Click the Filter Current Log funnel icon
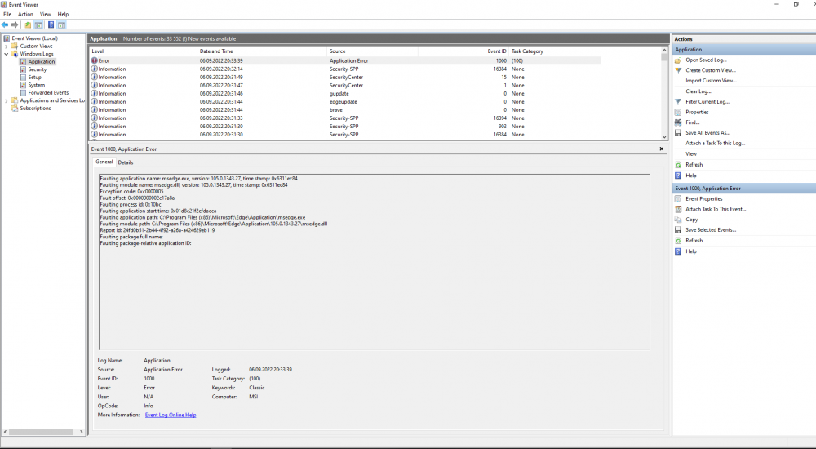This screenshot has width=816, height=449. (x=678, y=101)
